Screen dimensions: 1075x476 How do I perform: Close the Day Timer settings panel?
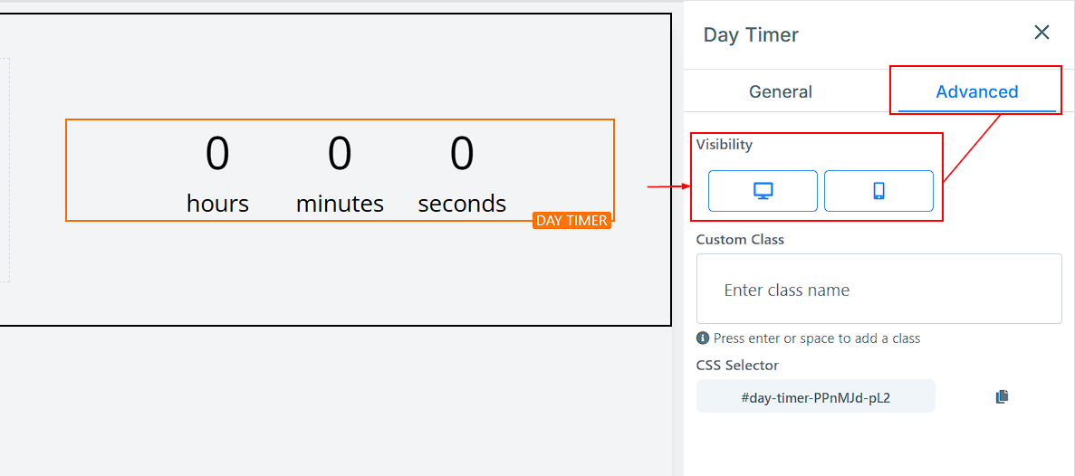click(1041, 33)
